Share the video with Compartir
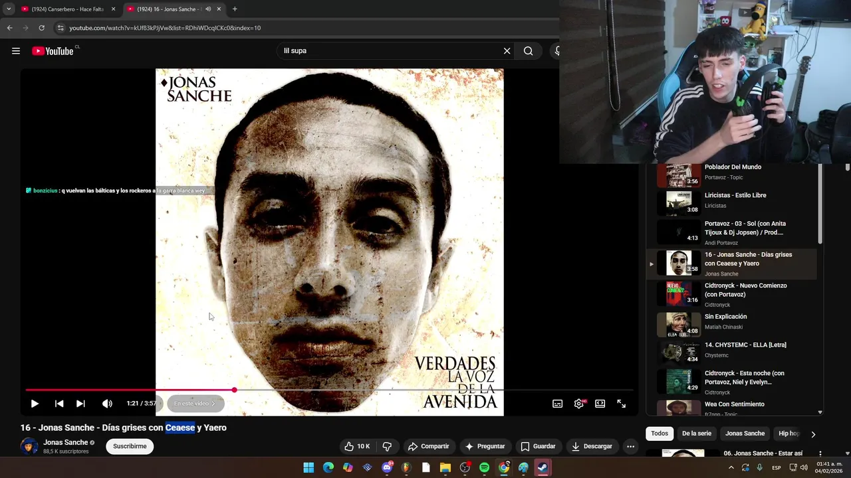 coord(428,446)
